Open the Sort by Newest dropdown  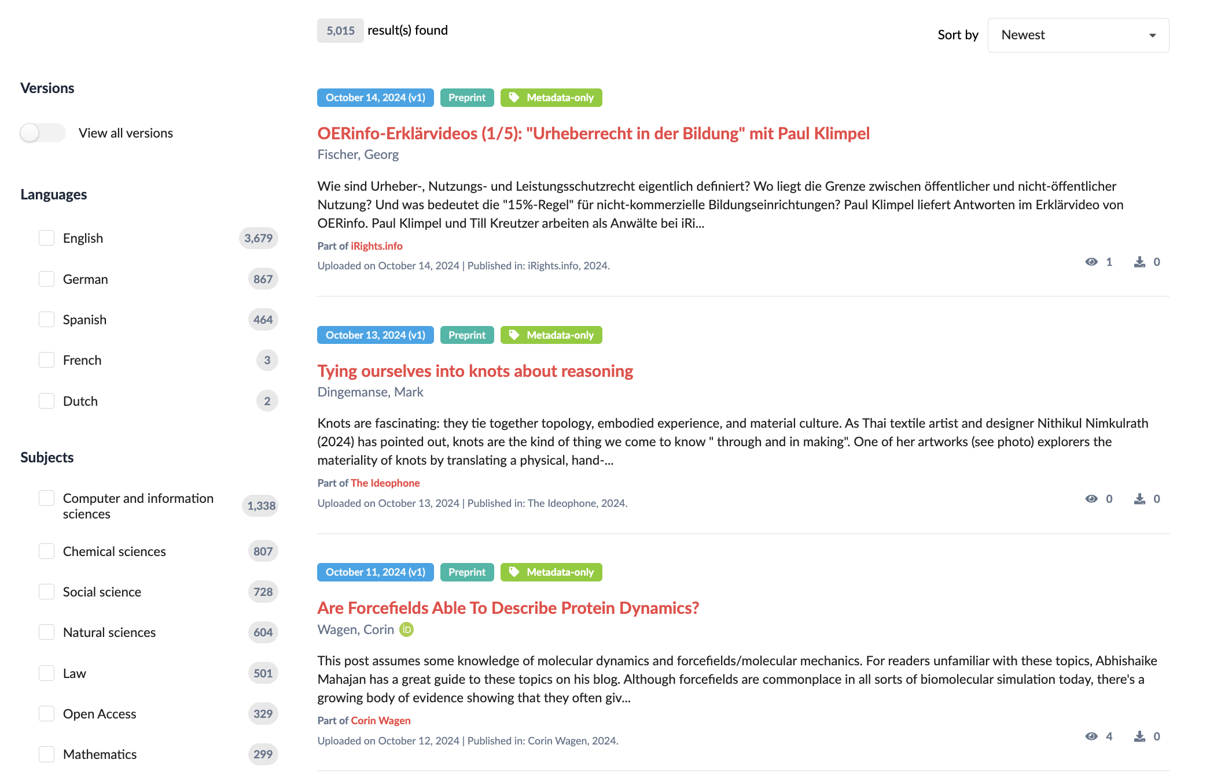click(x=1078, y=35)
